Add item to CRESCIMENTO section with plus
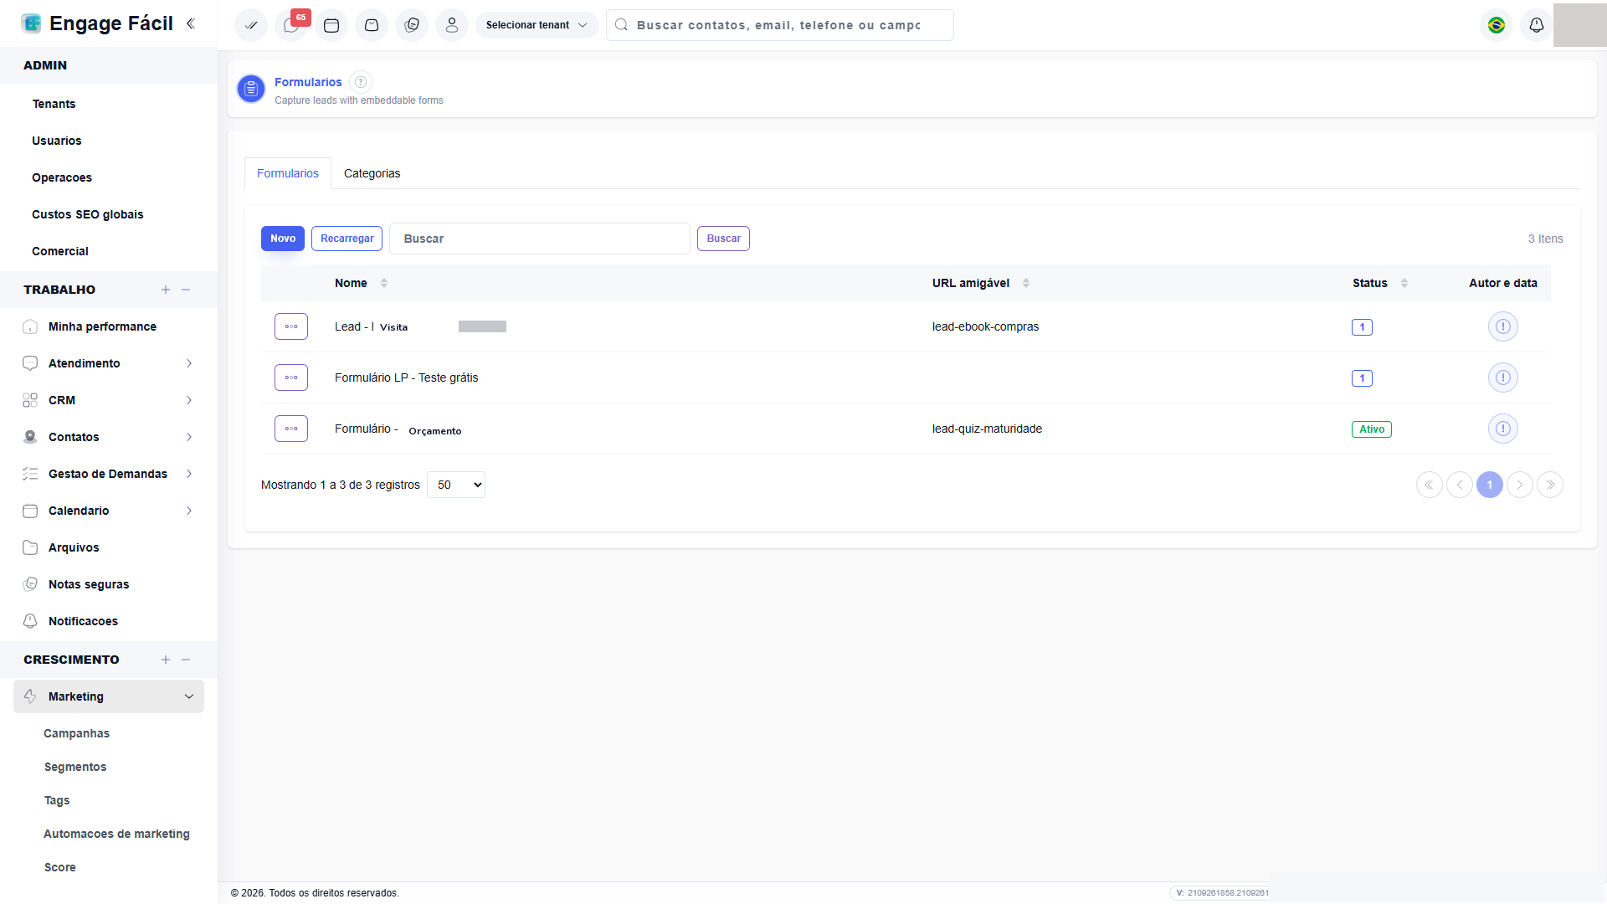Viewport: 1607px width, 904px height. [166, 660]
